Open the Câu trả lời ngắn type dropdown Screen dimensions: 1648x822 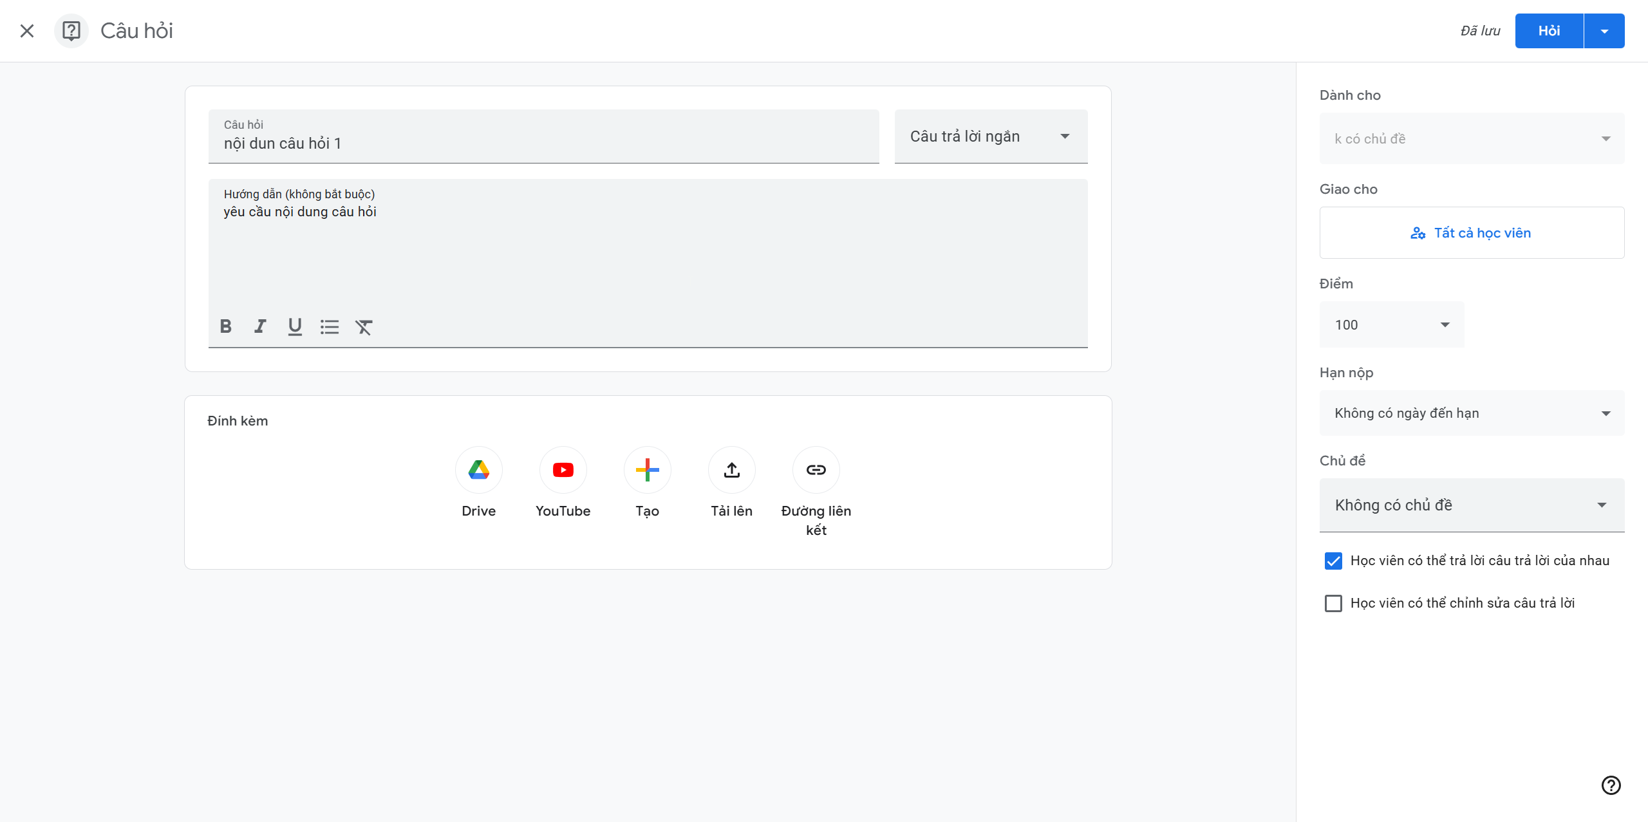click(991, 136)
